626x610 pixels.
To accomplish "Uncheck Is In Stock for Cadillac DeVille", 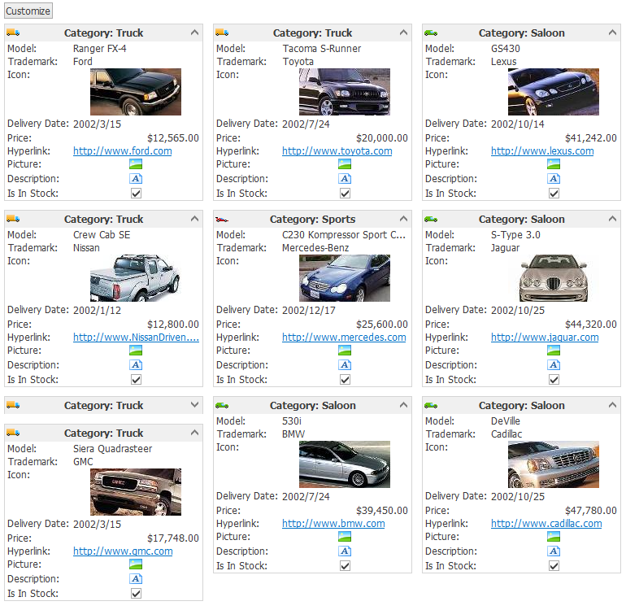I will (554, 566).
